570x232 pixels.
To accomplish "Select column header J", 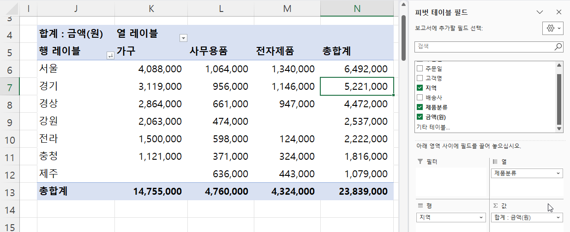I will [x=76, y=8].
